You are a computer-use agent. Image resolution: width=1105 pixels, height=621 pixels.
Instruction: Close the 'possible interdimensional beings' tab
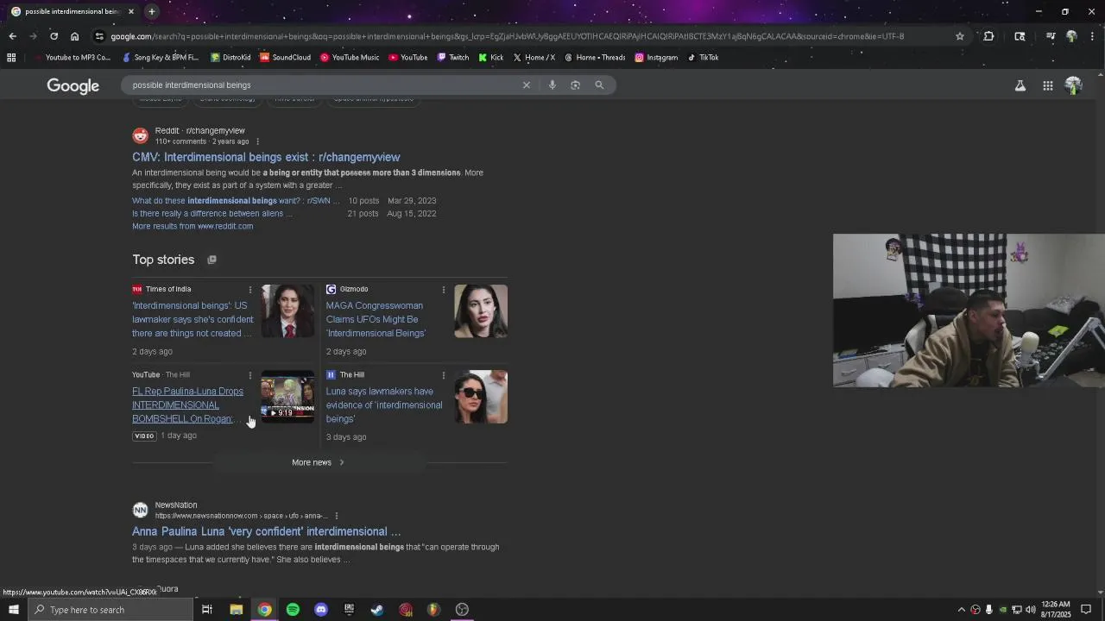click(x=131, y=11)
